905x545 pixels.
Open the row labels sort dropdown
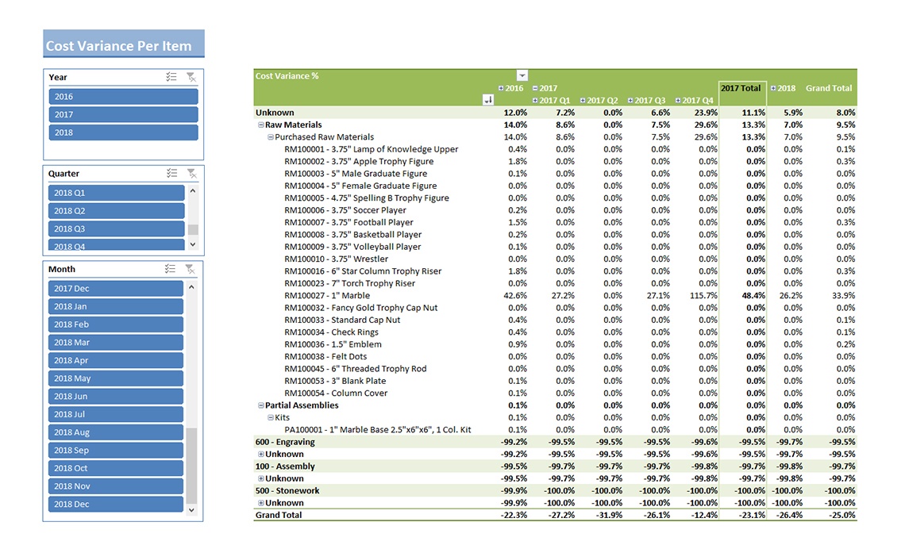click(x=487, y=100)
